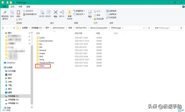Click the Help question mark icon

pos(184,7)
